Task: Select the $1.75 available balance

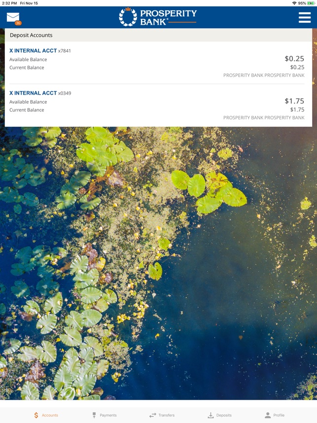Action: point(294,101)
